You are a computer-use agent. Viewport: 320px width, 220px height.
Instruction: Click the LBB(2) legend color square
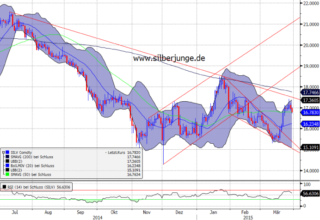(x=6, y=170)
